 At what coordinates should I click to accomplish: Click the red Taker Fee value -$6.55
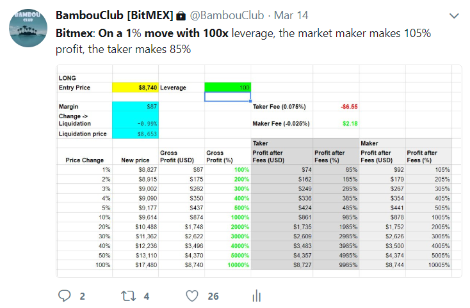click(349, 107)
